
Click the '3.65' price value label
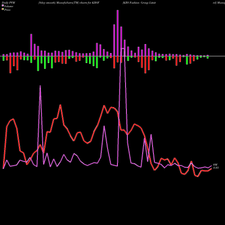[216, 168]
